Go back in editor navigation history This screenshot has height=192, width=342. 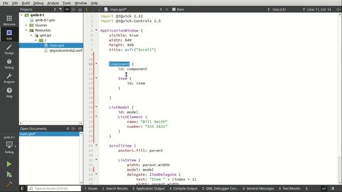point(87,10)
